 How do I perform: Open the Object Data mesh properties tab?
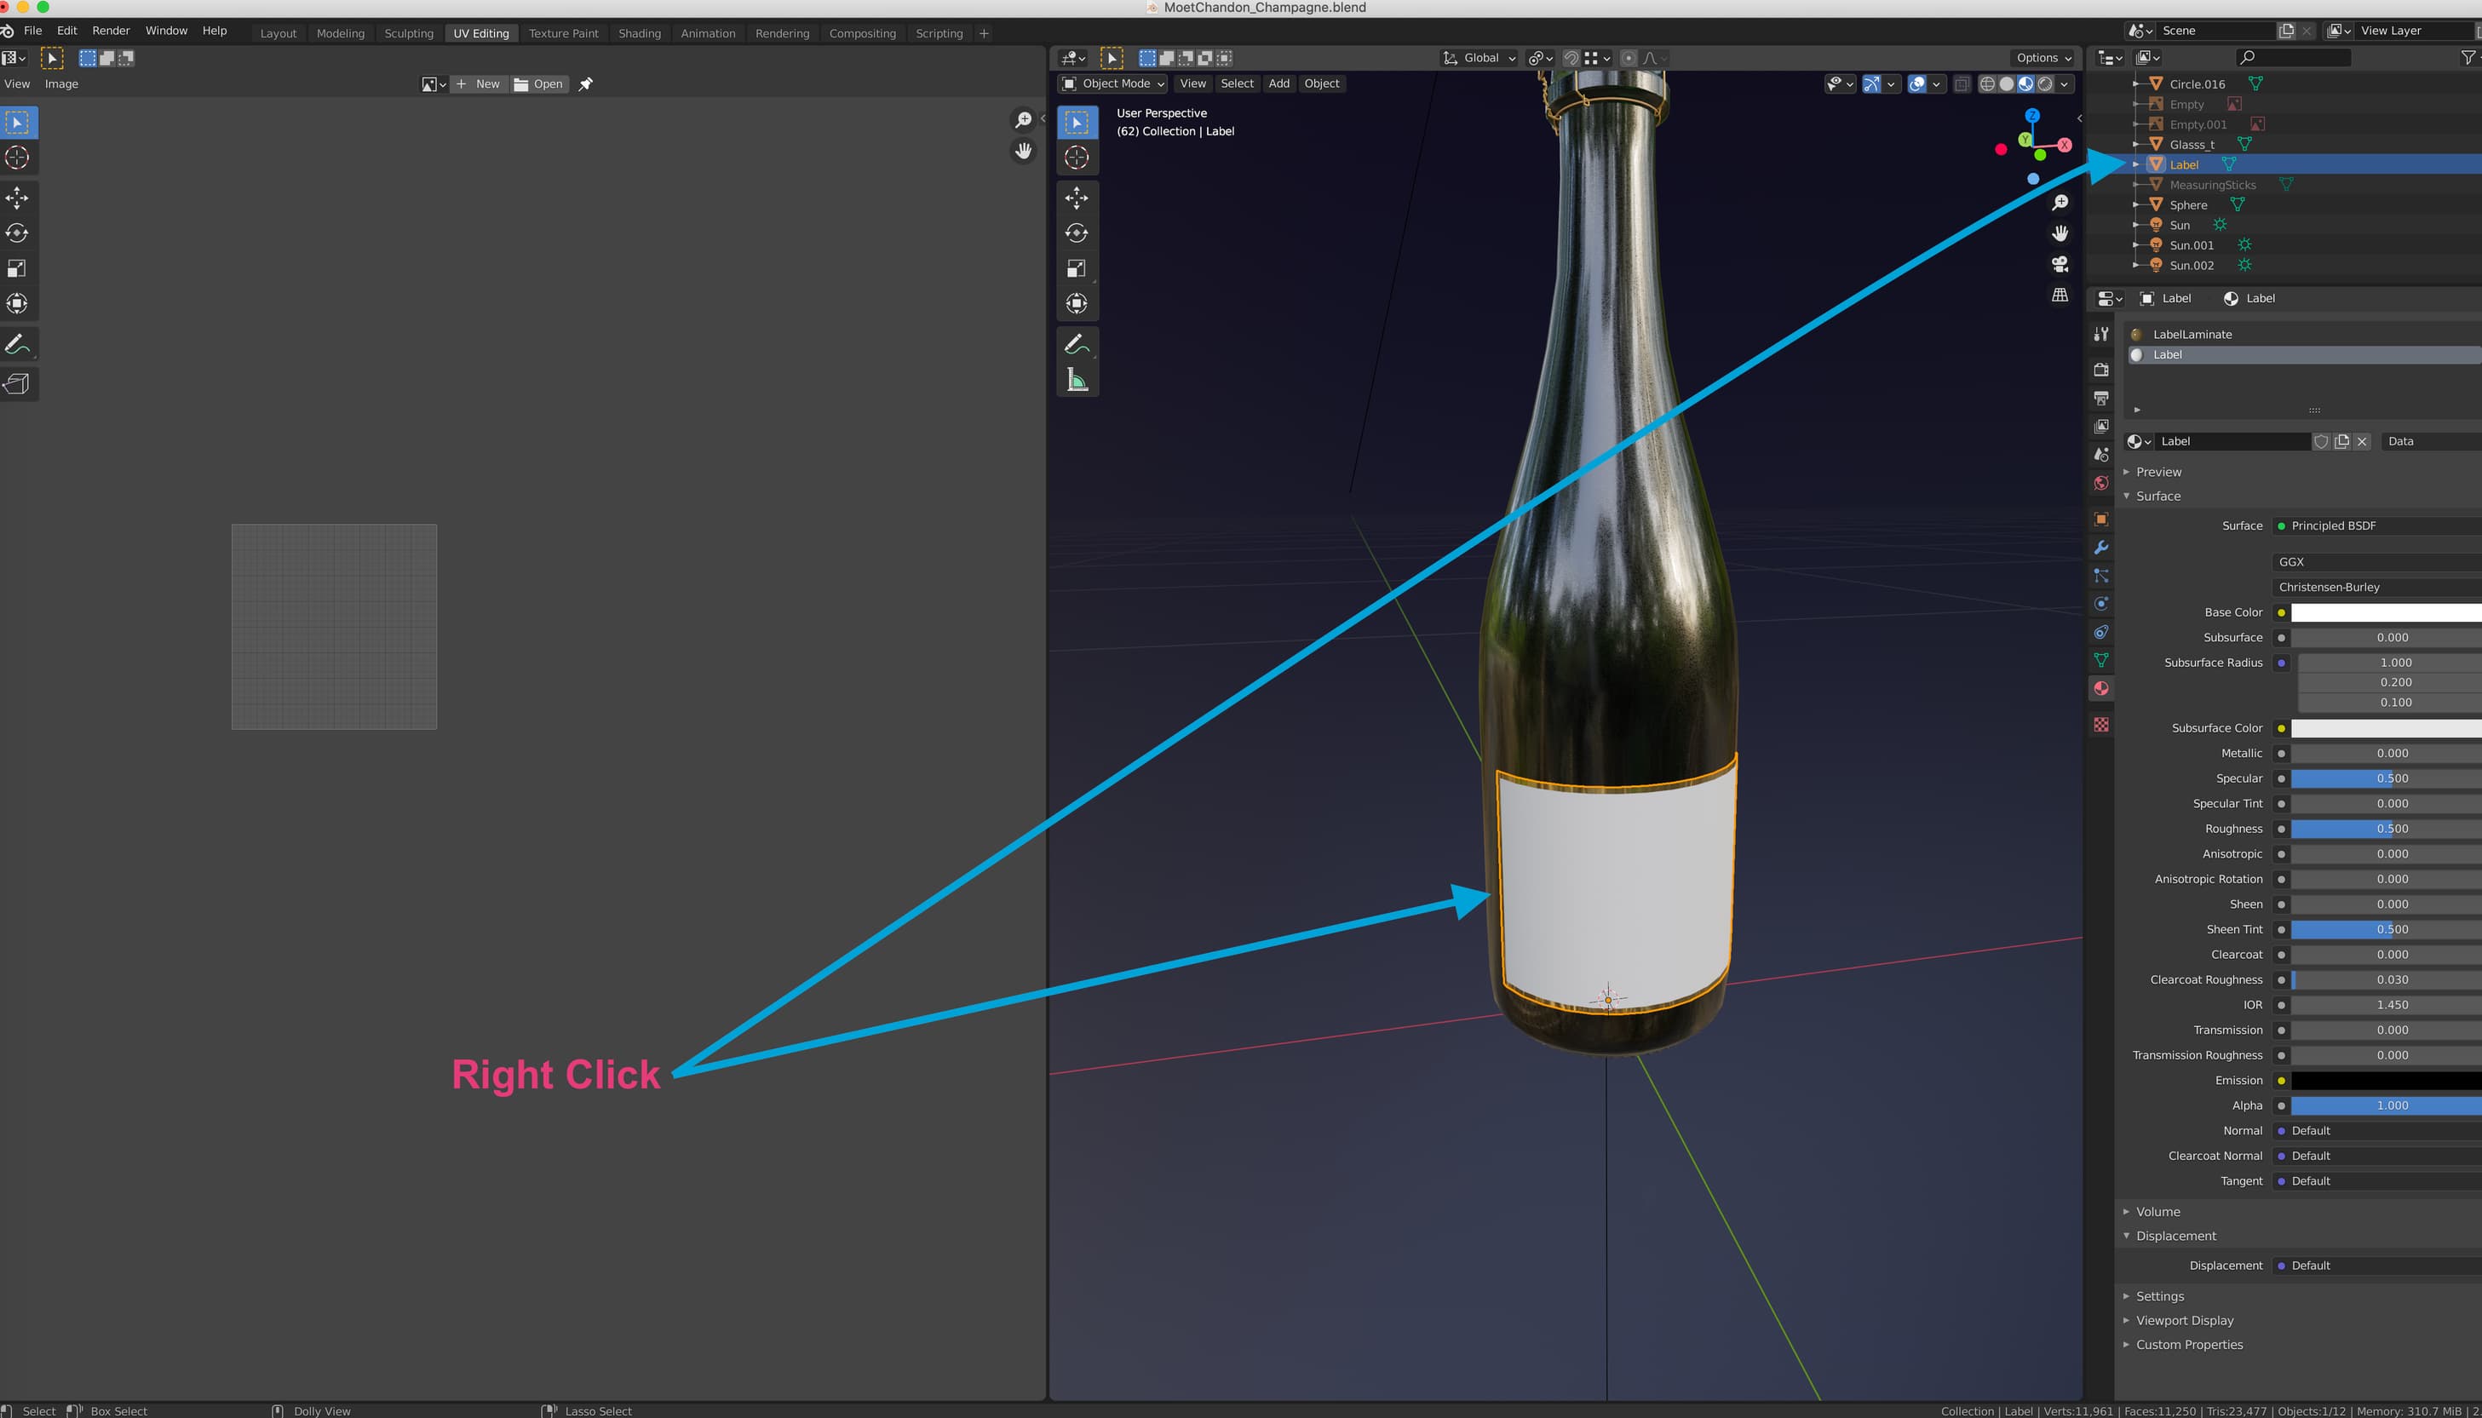tap(2101, 660)
